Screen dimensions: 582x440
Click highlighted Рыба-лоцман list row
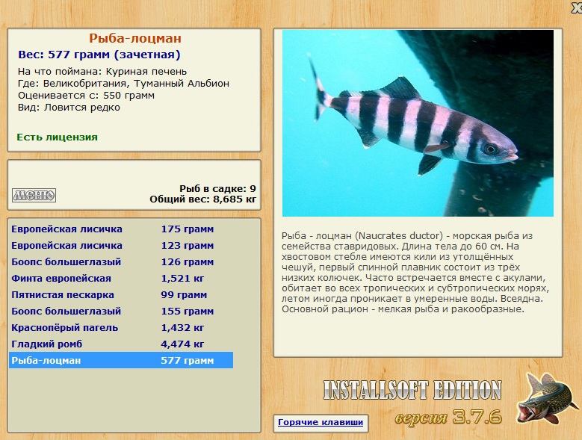(x=121, y=360)
